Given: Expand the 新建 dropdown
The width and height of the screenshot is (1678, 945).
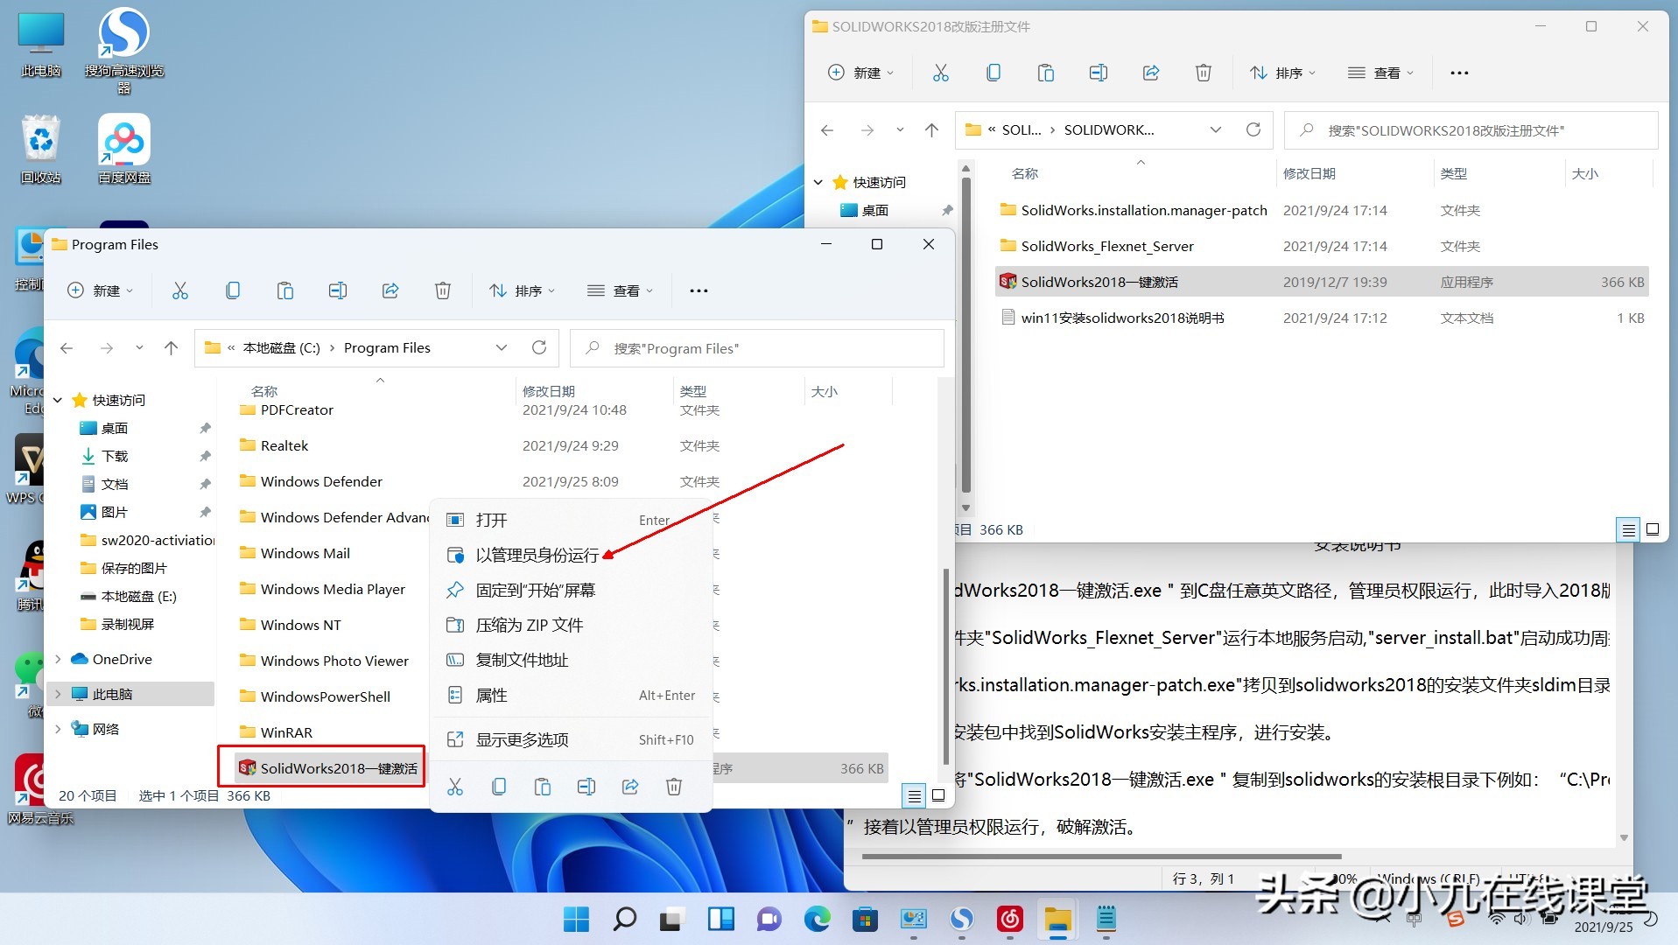Looking at the screenshot, I should click(101, 290).
